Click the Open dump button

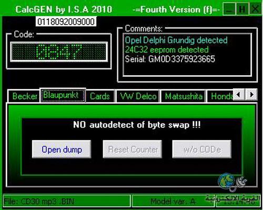[62, 149]
